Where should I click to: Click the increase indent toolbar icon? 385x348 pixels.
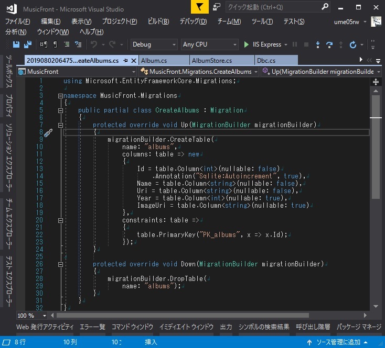[x=67, y=44]
